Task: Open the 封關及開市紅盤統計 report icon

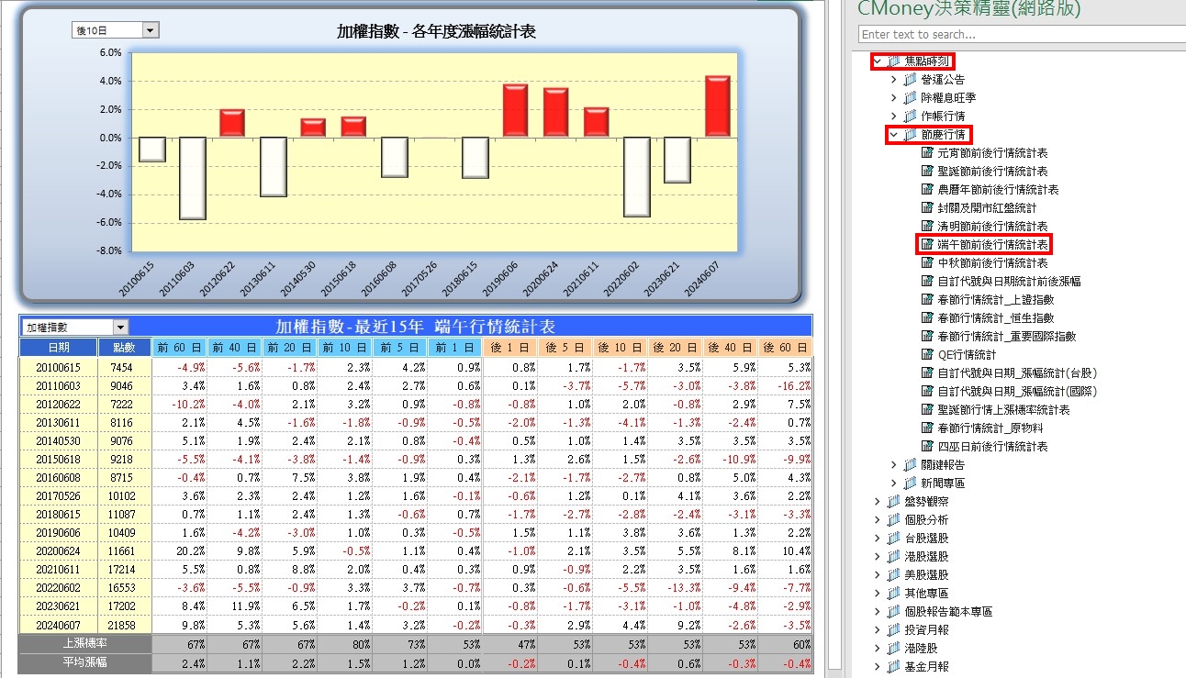Action: pos(927,208)
